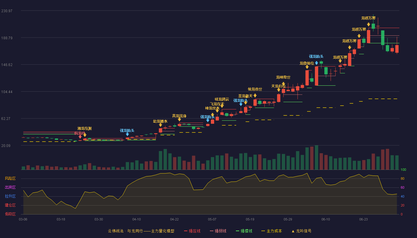Click the 仙龙临世 signal label
This screenshot has width=417, height=238.
(255, 89)
